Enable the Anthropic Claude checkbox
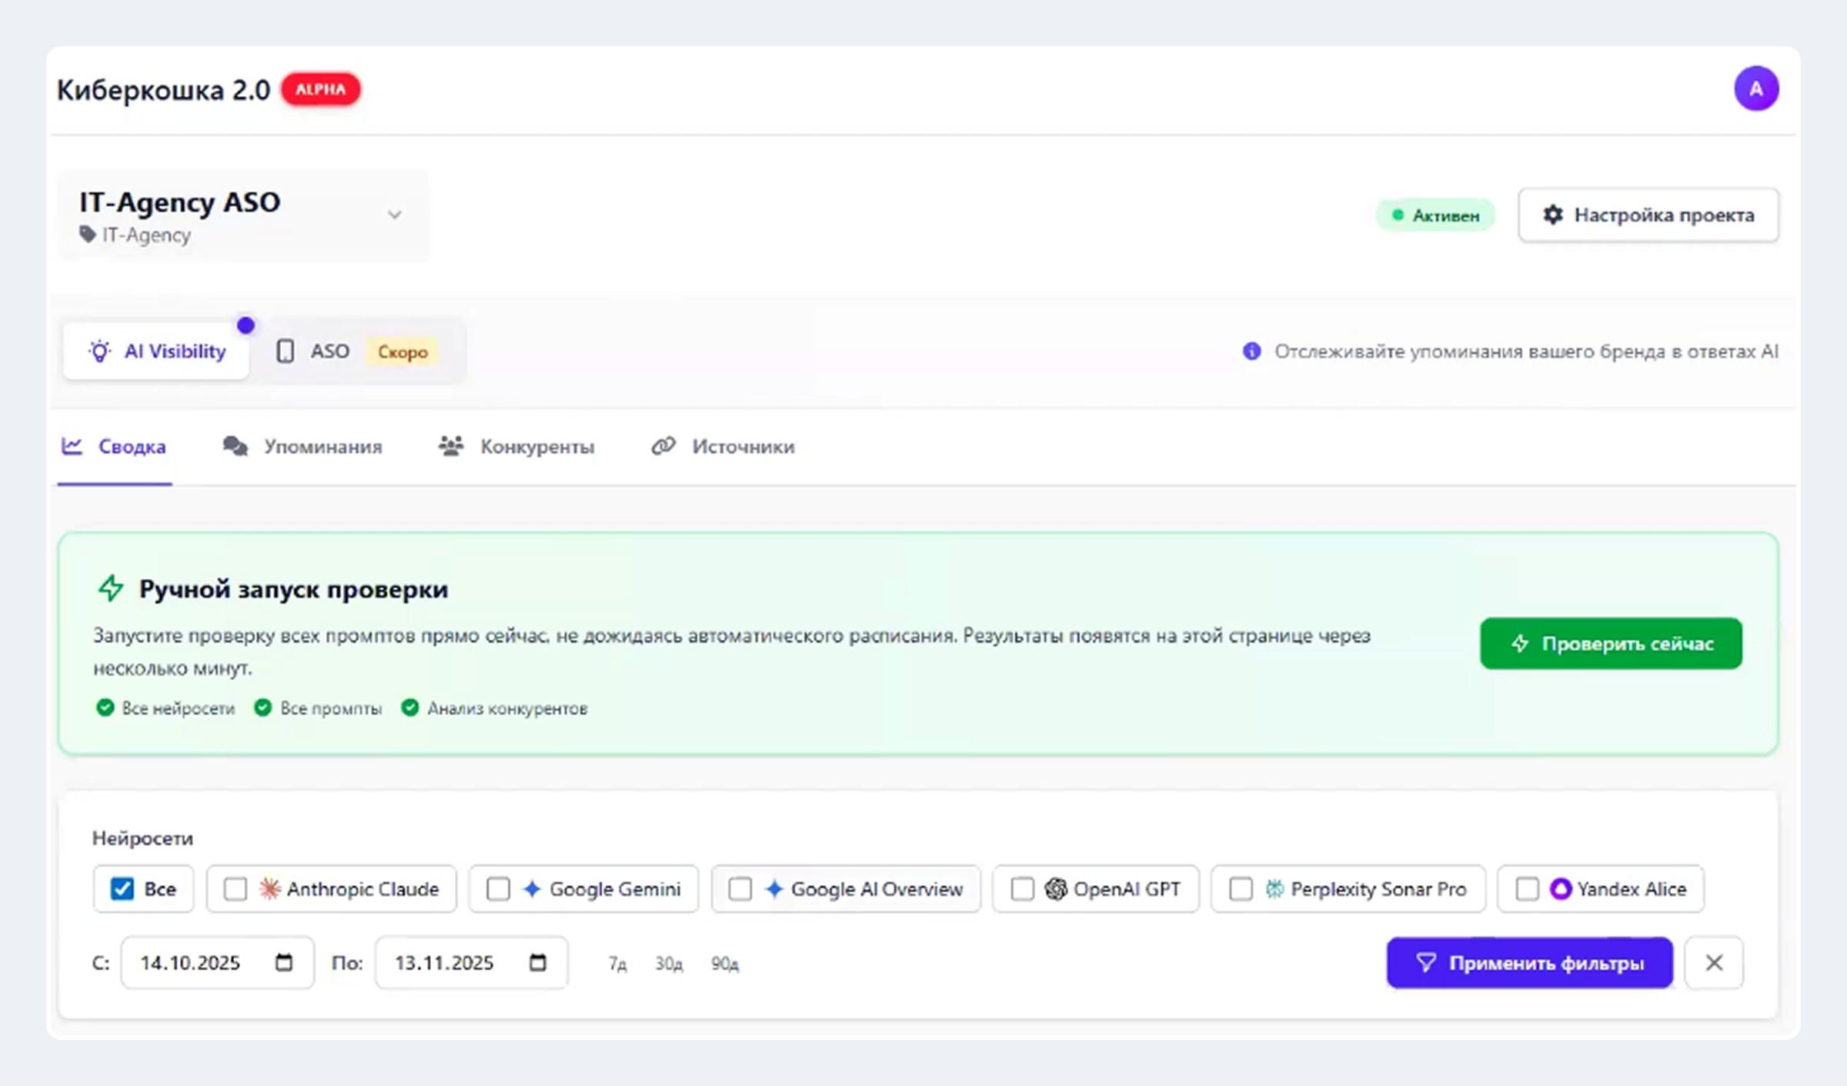 click(x=235, y=889)
